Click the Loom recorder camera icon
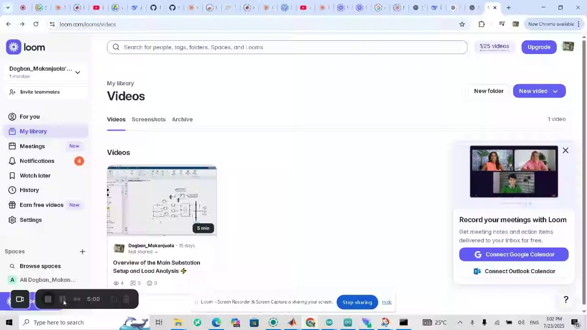The image size is (587, 330). coord(20,299)
